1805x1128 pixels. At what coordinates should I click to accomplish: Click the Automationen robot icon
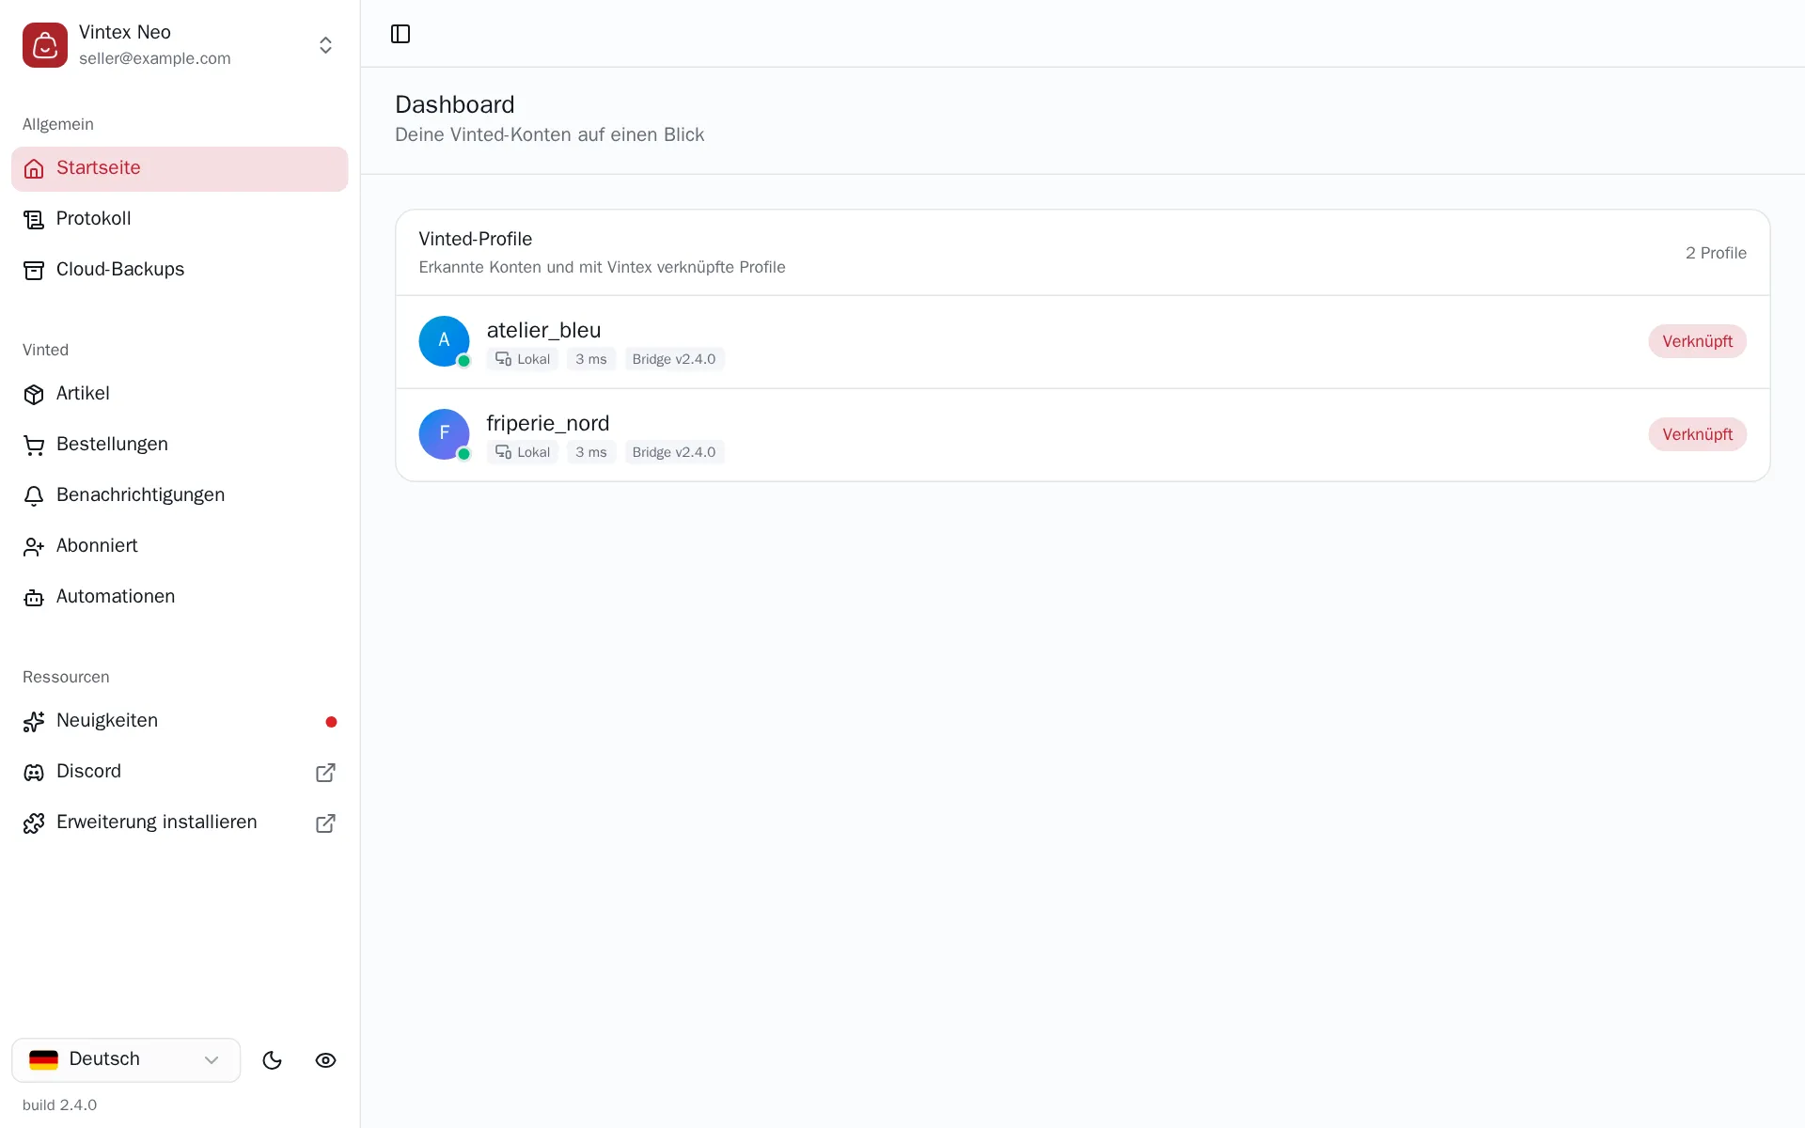click(34, 598)
